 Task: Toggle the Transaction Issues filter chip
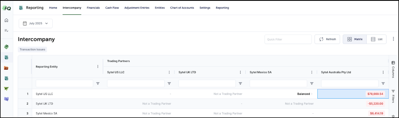pos(33,49)
